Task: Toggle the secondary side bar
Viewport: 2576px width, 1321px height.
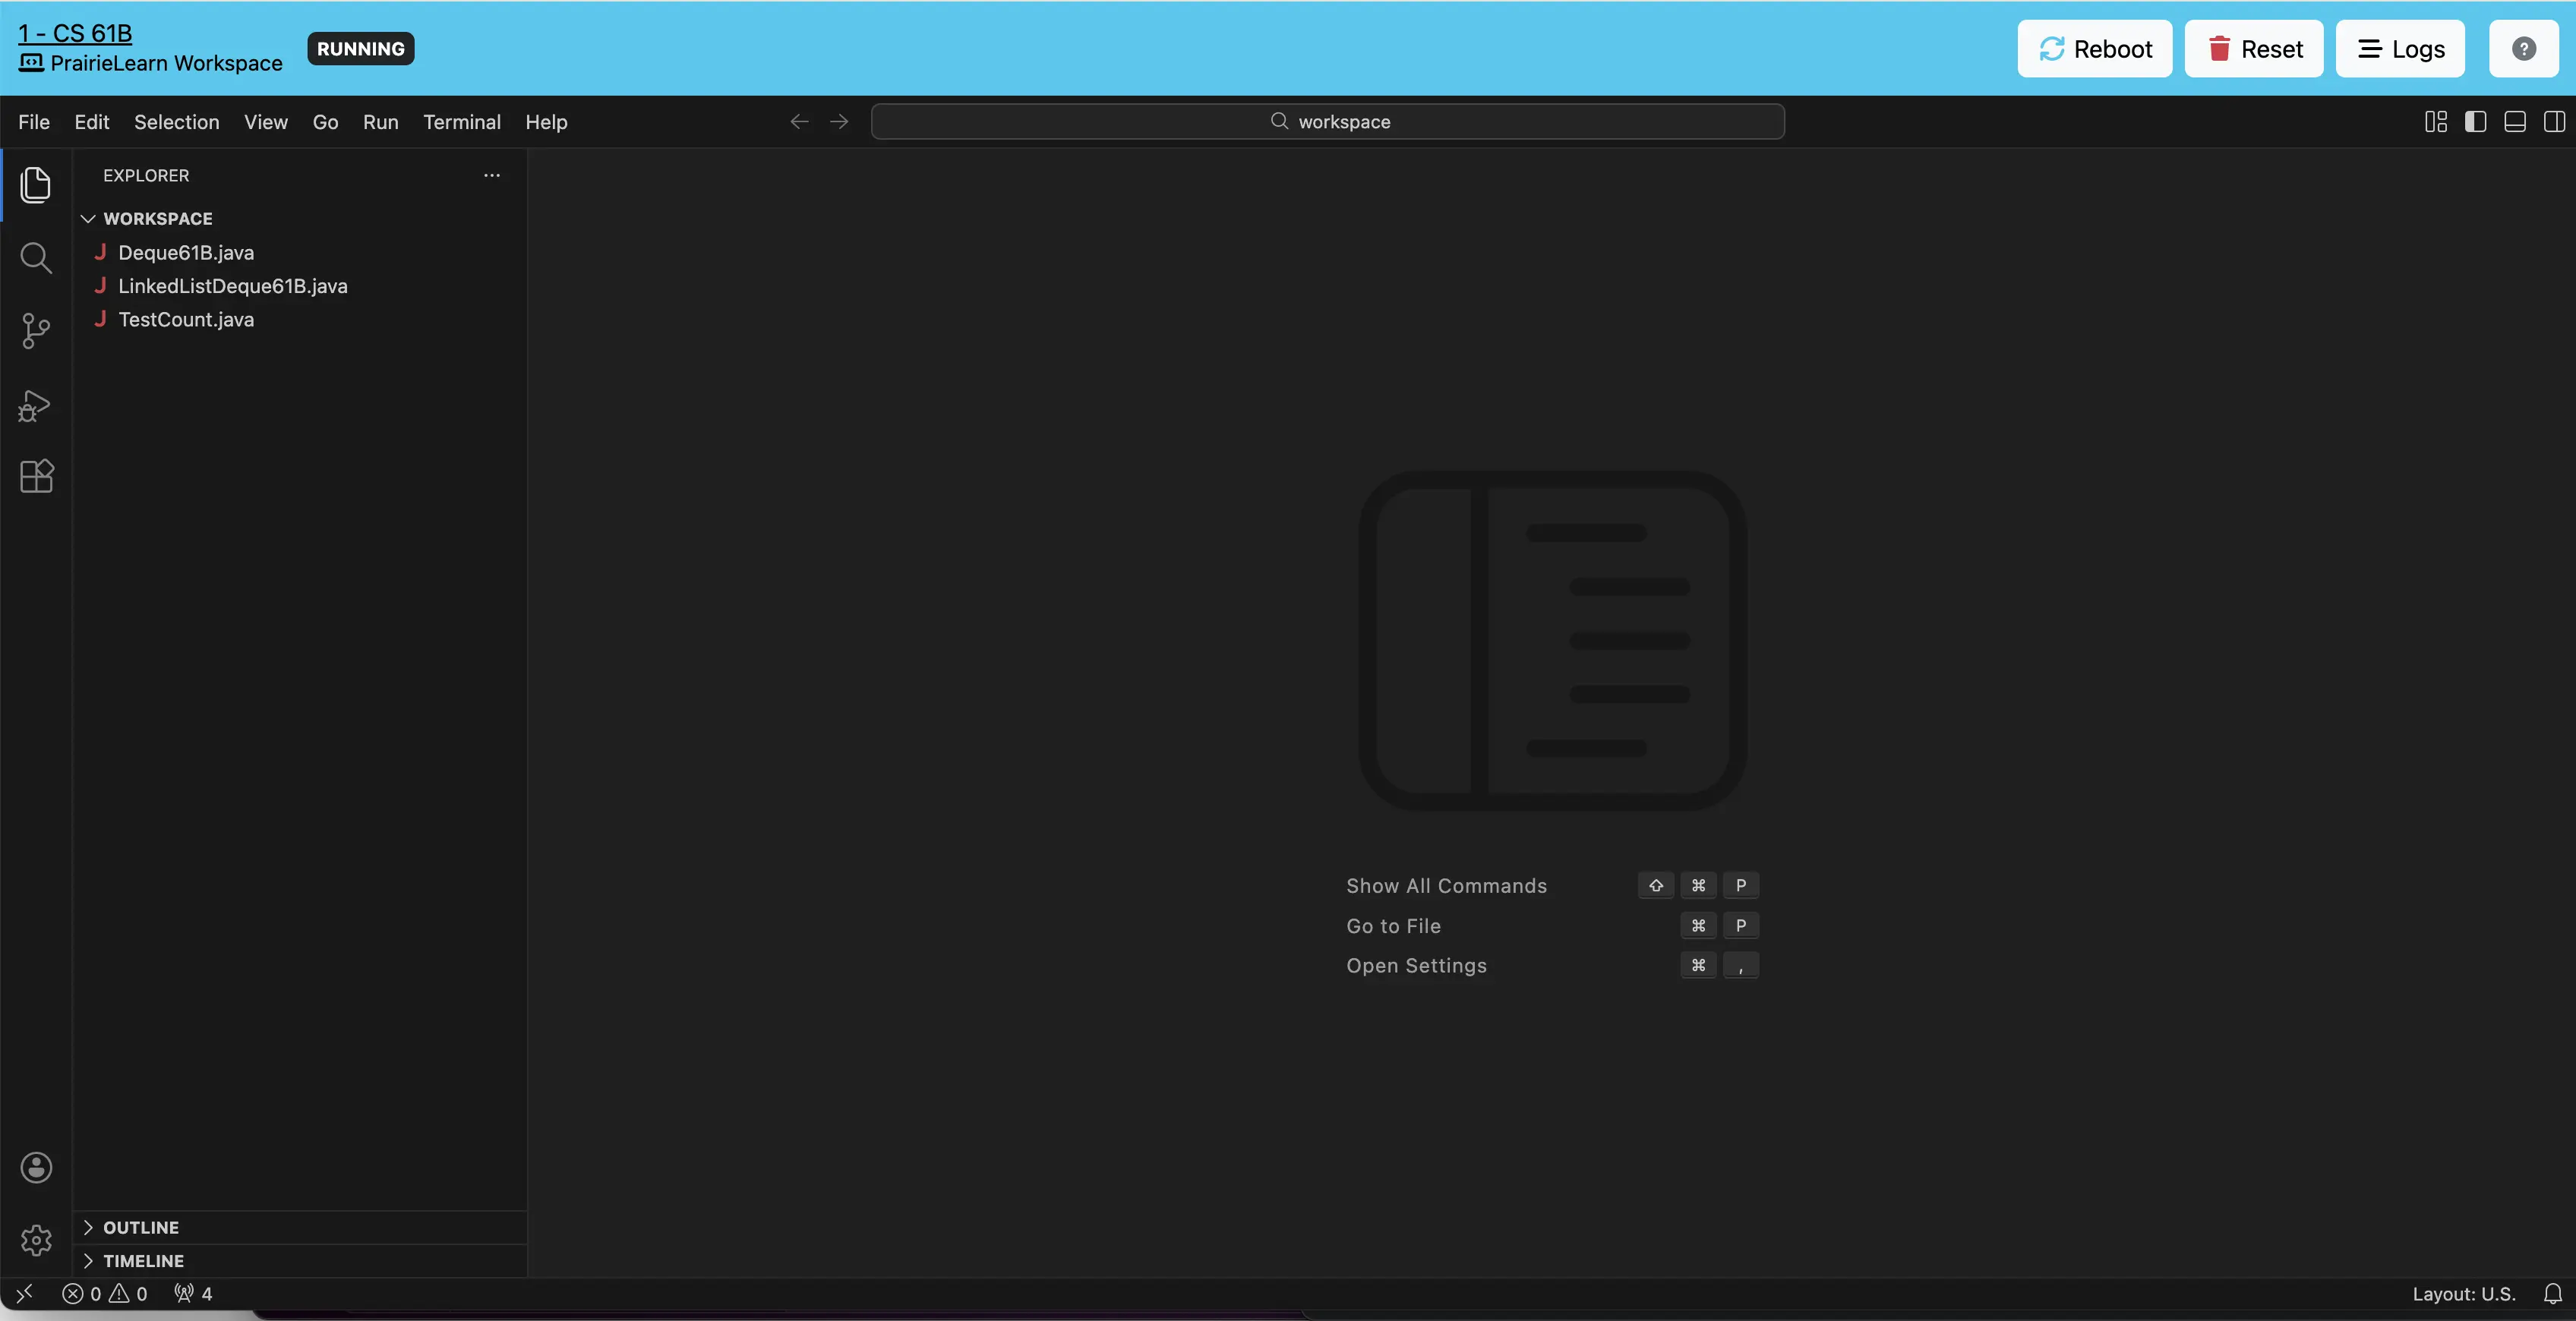Action: 2553,122
